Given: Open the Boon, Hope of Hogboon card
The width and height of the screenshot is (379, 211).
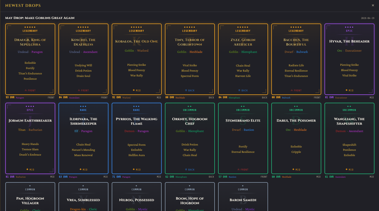Looking at the screenshot, I should coord(190,197).
